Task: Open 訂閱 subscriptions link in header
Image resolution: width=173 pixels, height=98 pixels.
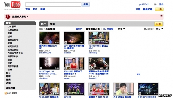Action: pos(138,9)
